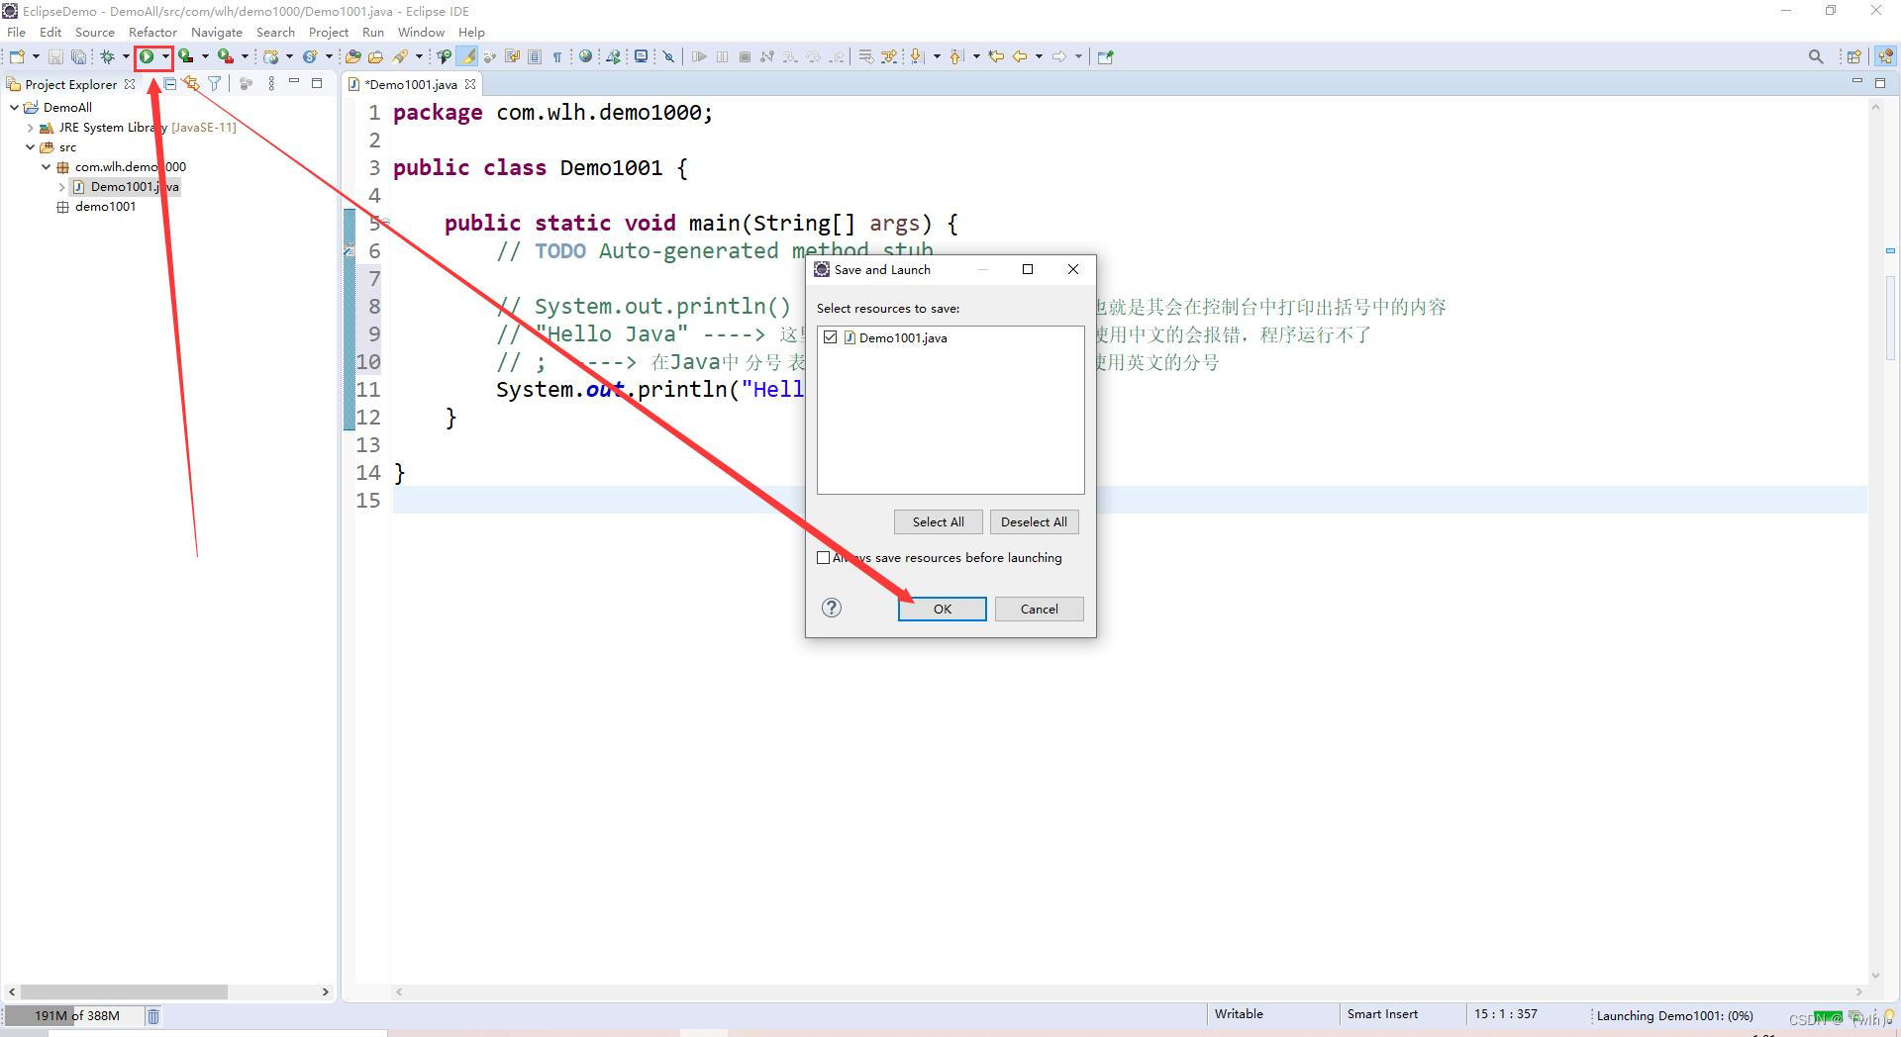
Task: Click the green Run button in toolbar
Action: [147, 56]
